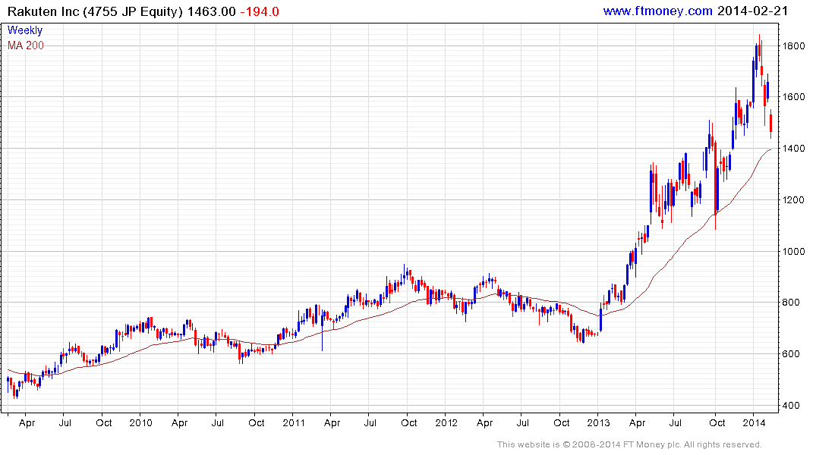Click the 1600 y-axis label
Screen dimensions: 816x455
pos(794,97)
